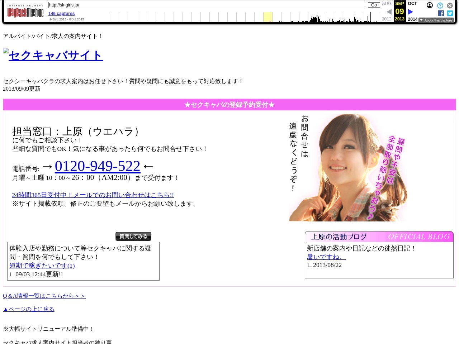Open the 暑いですね。blog post link
Image resolution: width=459 pixels, height=344 pixels.
(326, 257)
